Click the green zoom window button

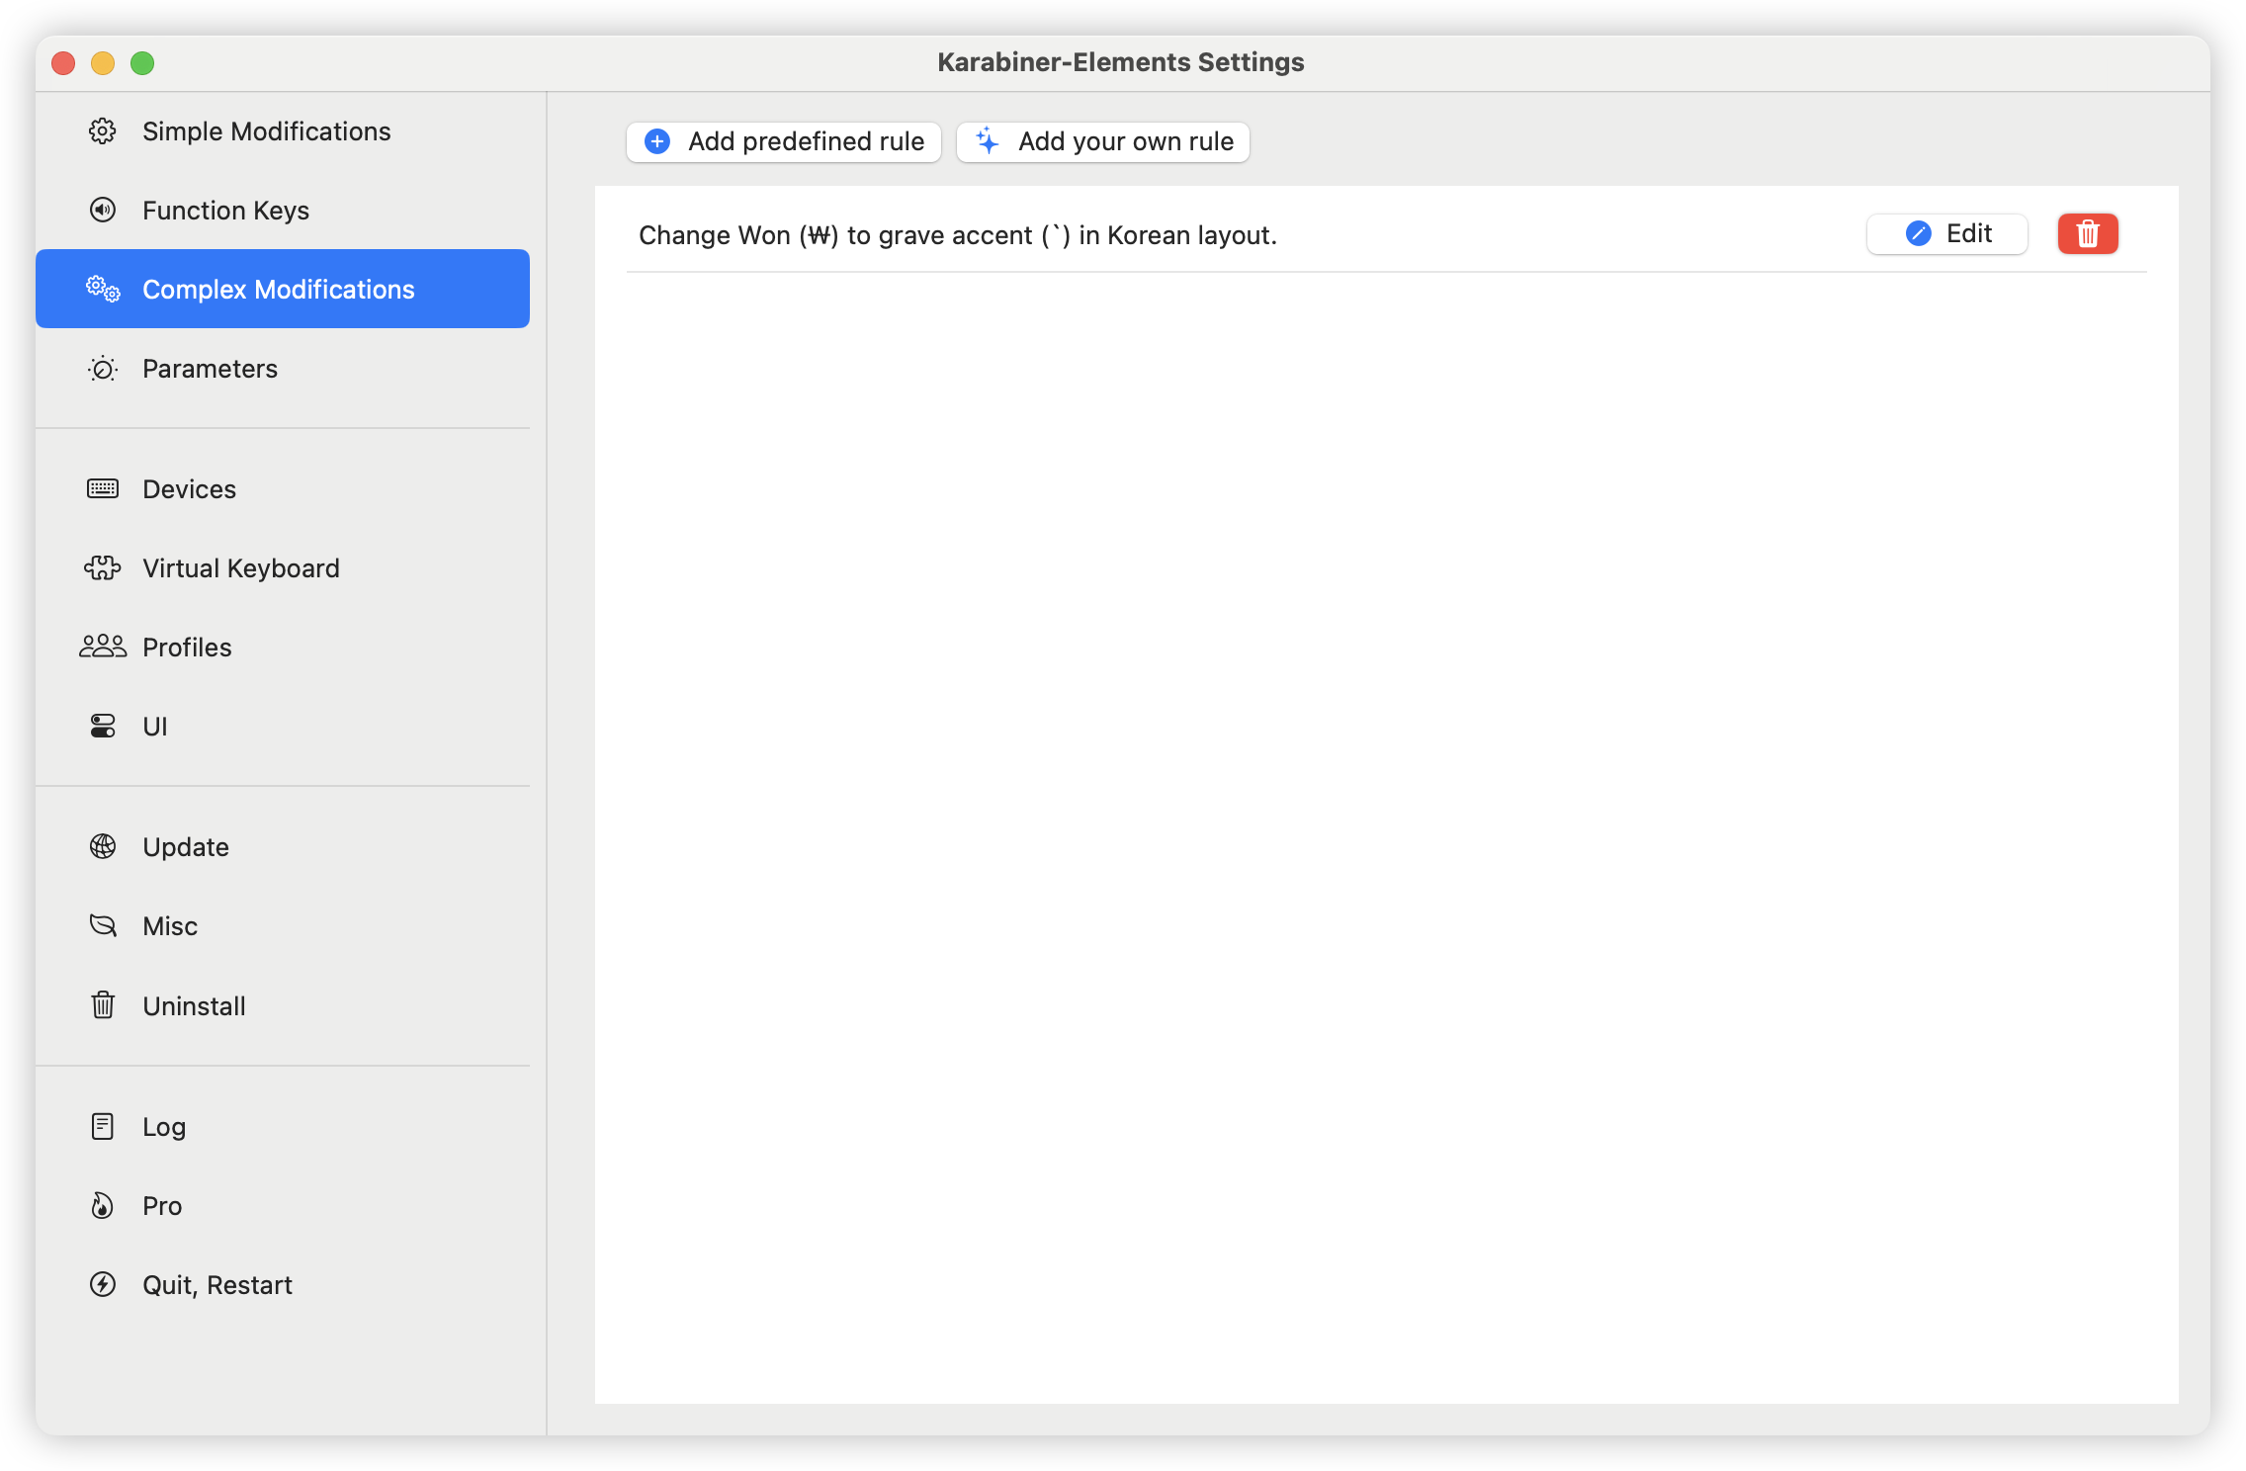click(142, 63)
